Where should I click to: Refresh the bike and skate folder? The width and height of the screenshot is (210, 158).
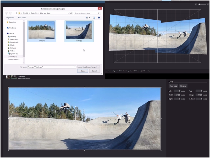point(71,13)
